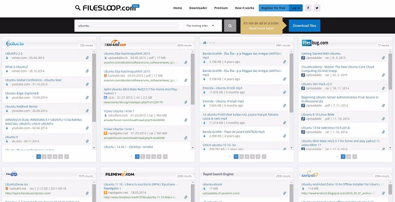The width and height of the screenshot is (395, 202).
Task: Click link icon next to Ubuntu Skin Pack v2 0
Action: tap(383, 88)
